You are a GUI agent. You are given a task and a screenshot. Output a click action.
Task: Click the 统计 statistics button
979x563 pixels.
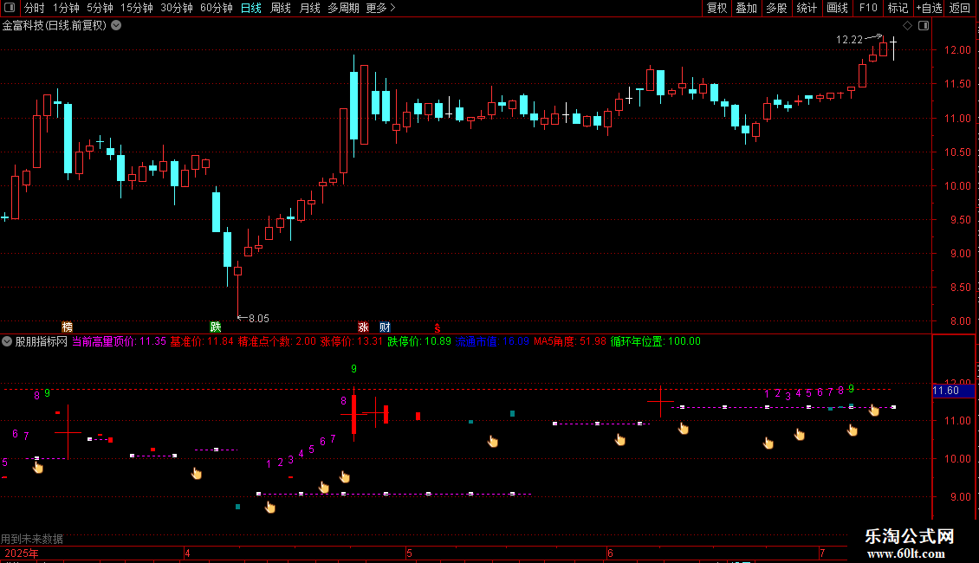[x=806, y=8]
